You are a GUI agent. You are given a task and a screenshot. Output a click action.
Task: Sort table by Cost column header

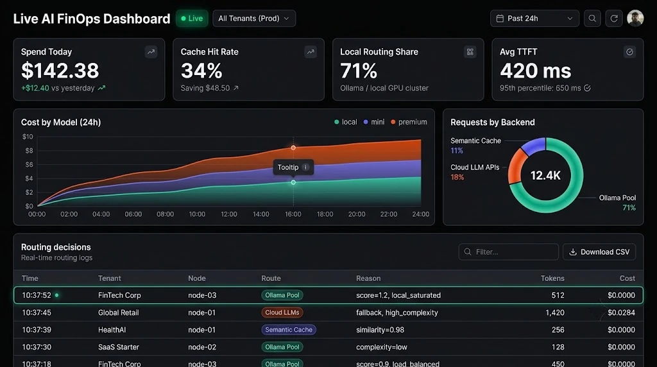point(627,278)
